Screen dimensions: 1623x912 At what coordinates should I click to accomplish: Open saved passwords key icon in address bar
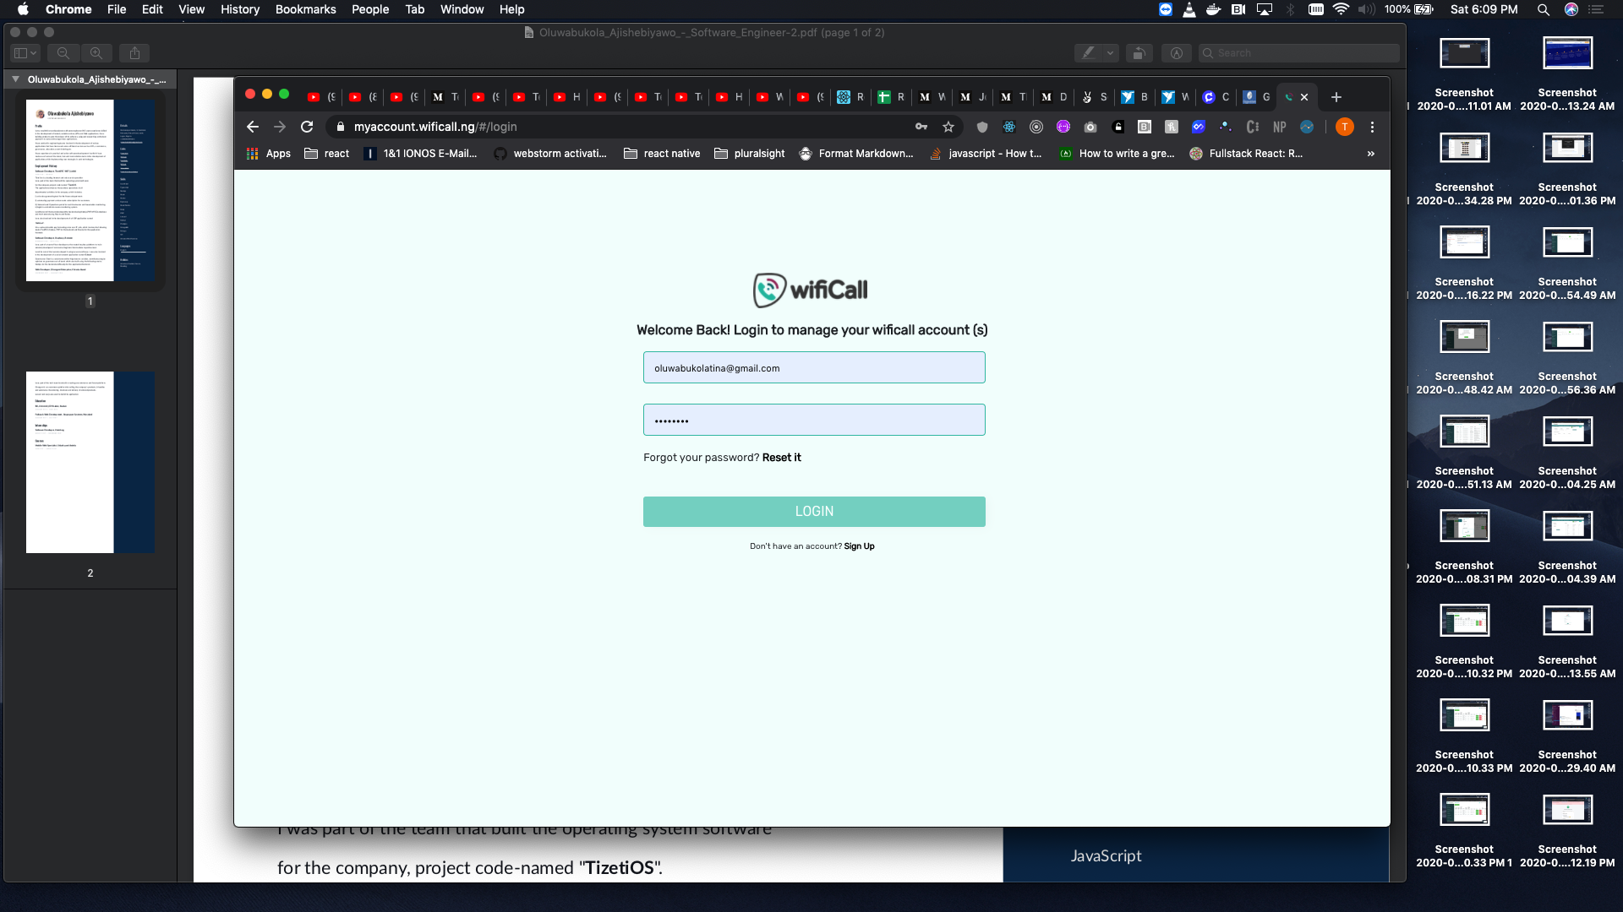921,127
